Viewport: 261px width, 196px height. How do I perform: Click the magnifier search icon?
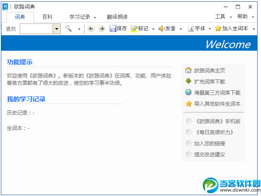pos(68,29)
